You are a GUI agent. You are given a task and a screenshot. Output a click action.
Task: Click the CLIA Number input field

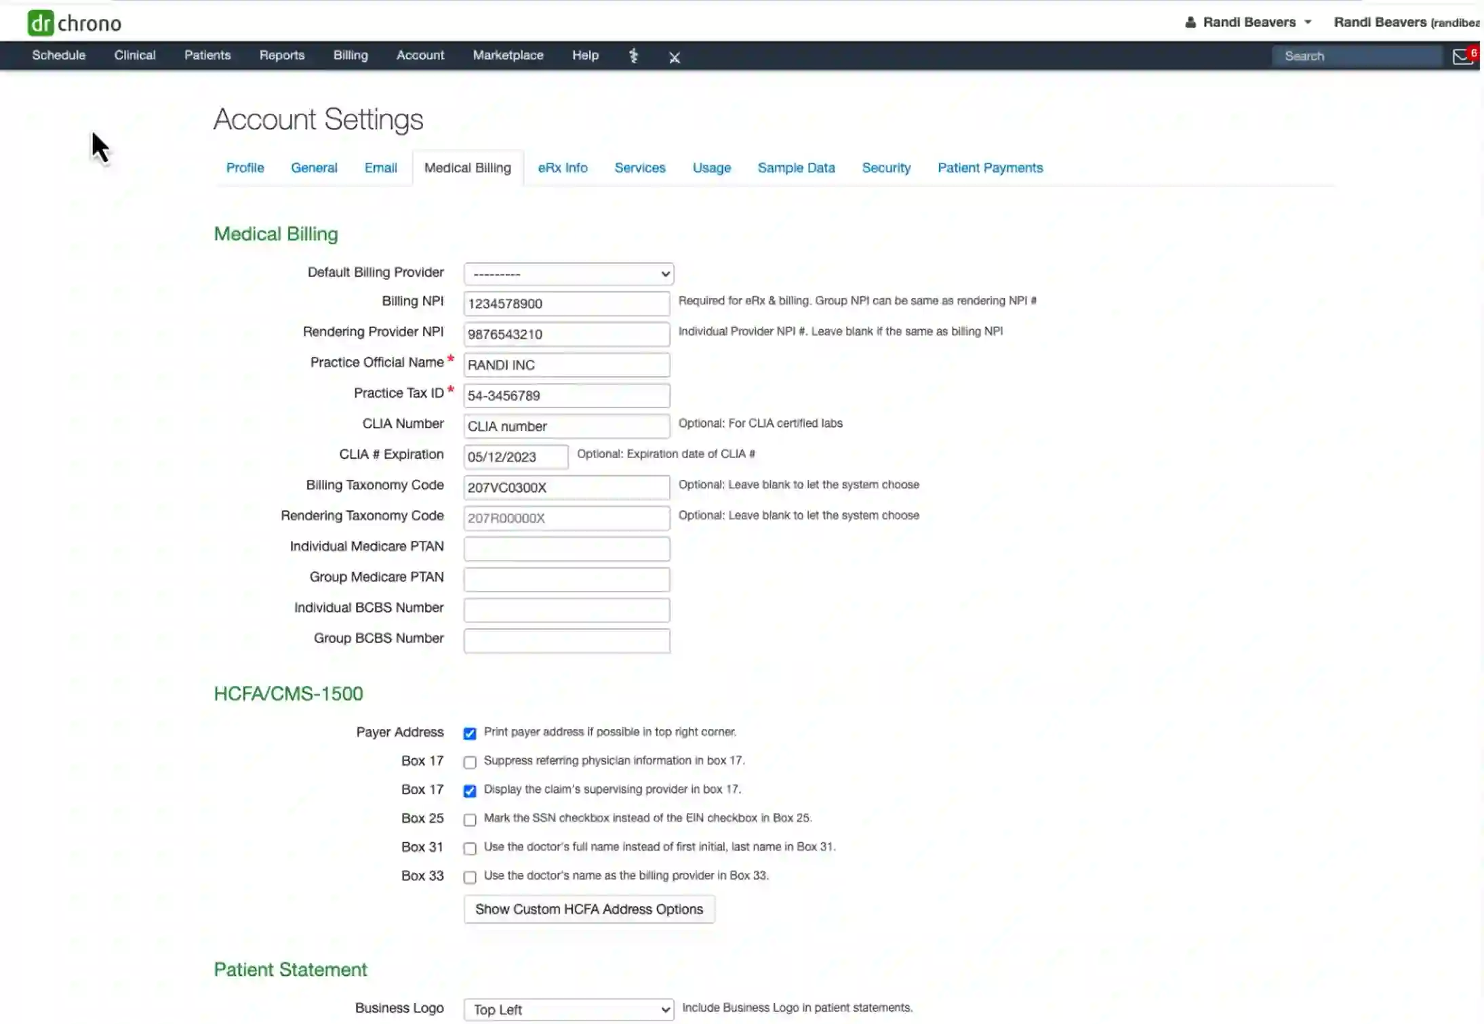567,426
